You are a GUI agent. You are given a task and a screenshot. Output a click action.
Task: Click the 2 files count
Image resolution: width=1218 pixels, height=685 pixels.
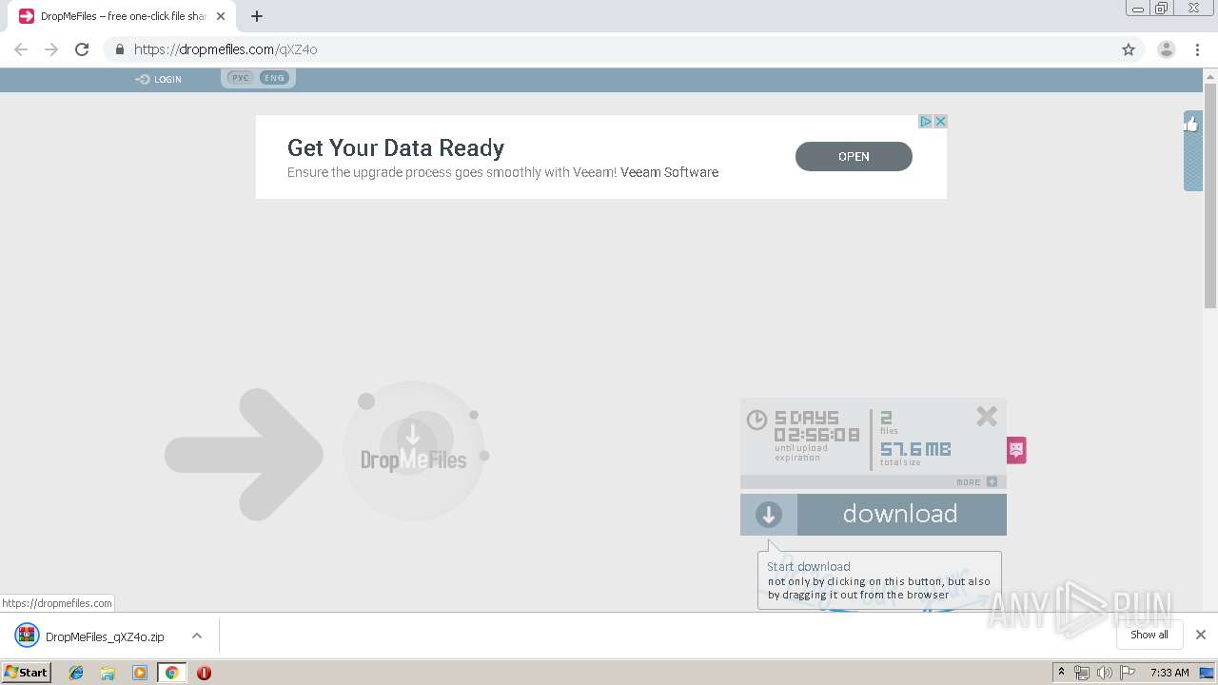[886, 418]
